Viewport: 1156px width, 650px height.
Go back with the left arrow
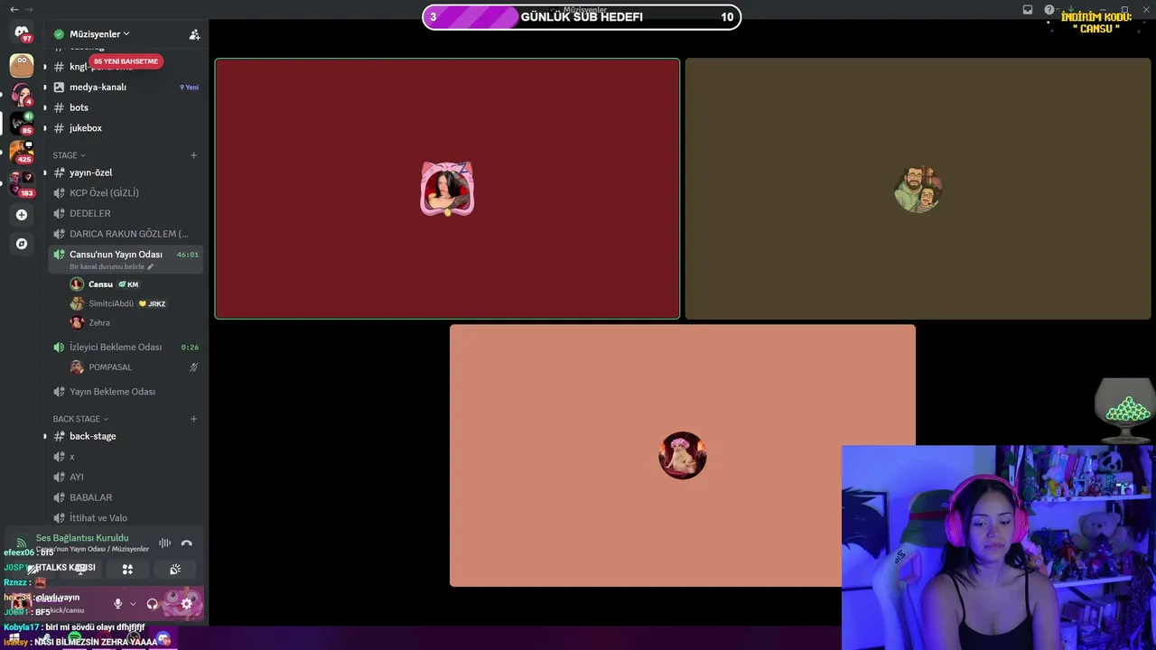pos(14,9)
